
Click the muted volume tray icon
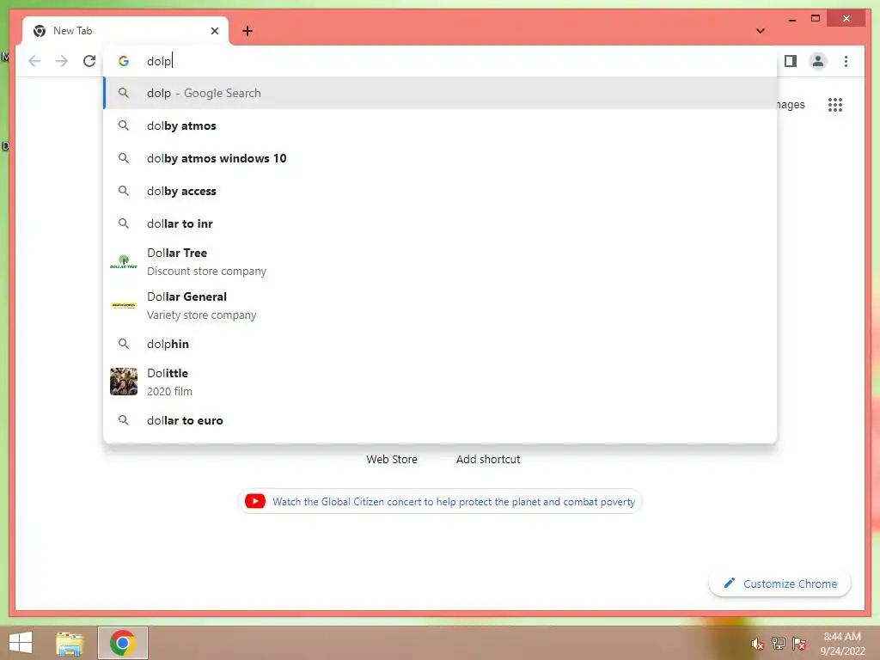point(757,644)
